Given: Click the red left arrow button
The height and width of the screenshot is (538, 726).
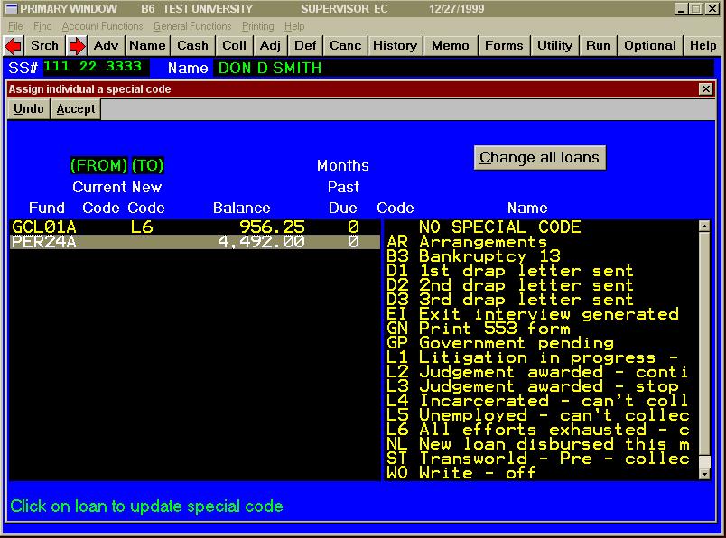Looking at the screenshot, I should point(14,45).
